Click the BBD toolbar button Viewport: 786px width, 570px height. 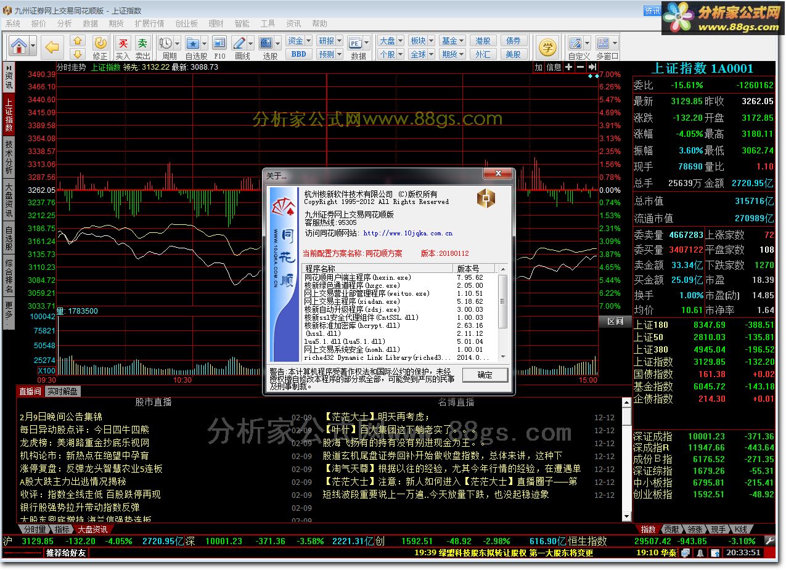coord(298,54)
